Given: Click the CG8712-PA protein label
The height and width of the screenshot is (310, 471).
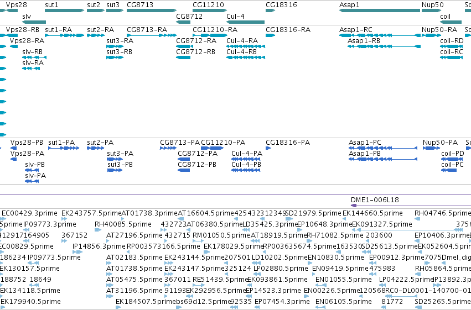Looking at the screenshot, I should 198,154.
